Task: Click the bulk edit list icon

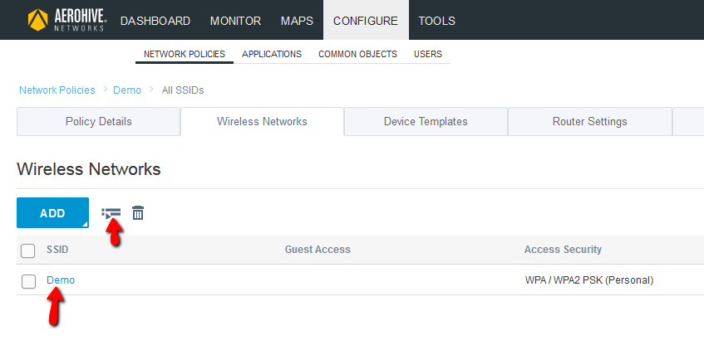Action: click(x=111, y=213)
